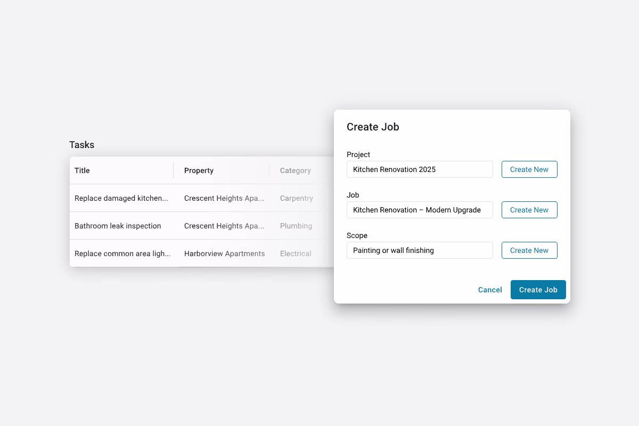Click the Create New button next to Project
639x426 pixels.
pyautogui.click(x=529, y=169)
